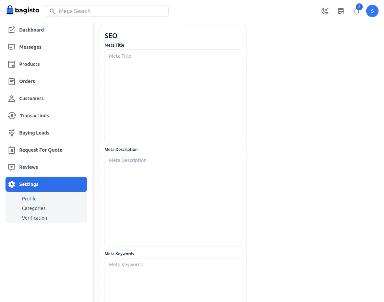This screenshot has height=302, width=384.
Task: Go to Request For Quote
Action: (x=40, y=150)
